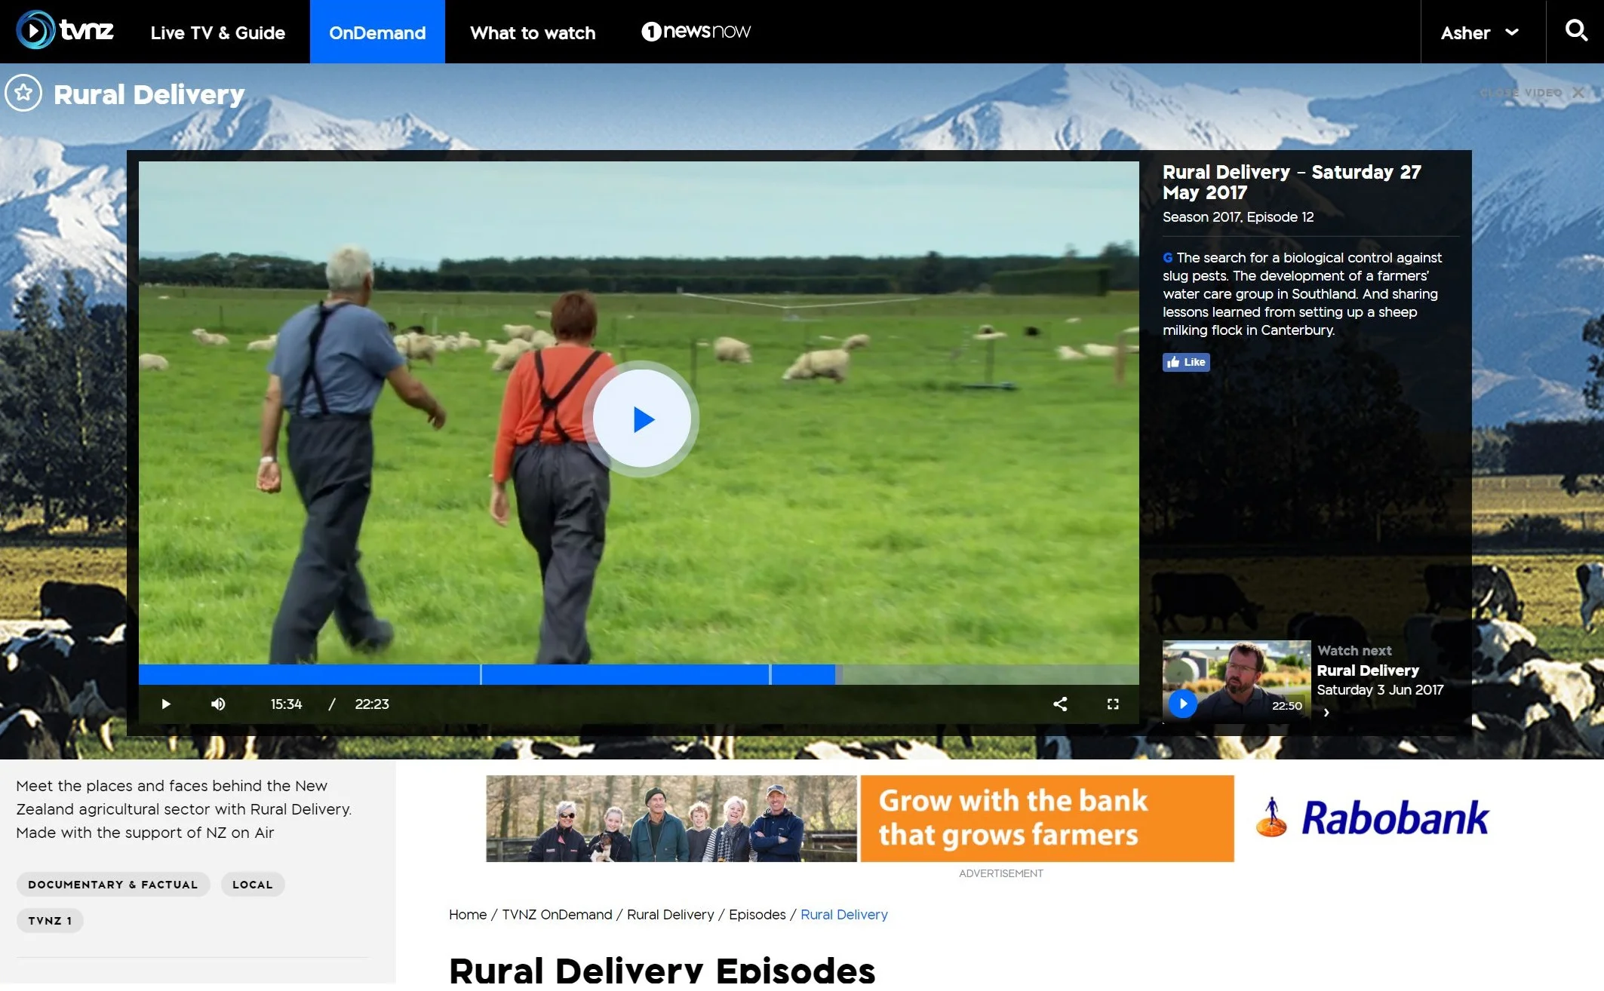The height and width of the screenshot is (991, 1604).
Task: Click the Episodes breadcrumb link
Action: [x=757, y=916]
